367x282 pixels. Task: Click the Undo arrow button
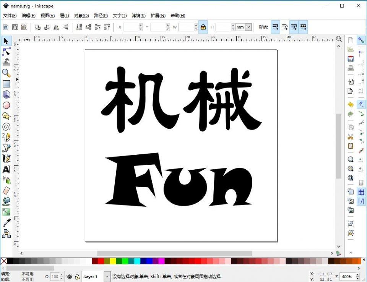351,104
